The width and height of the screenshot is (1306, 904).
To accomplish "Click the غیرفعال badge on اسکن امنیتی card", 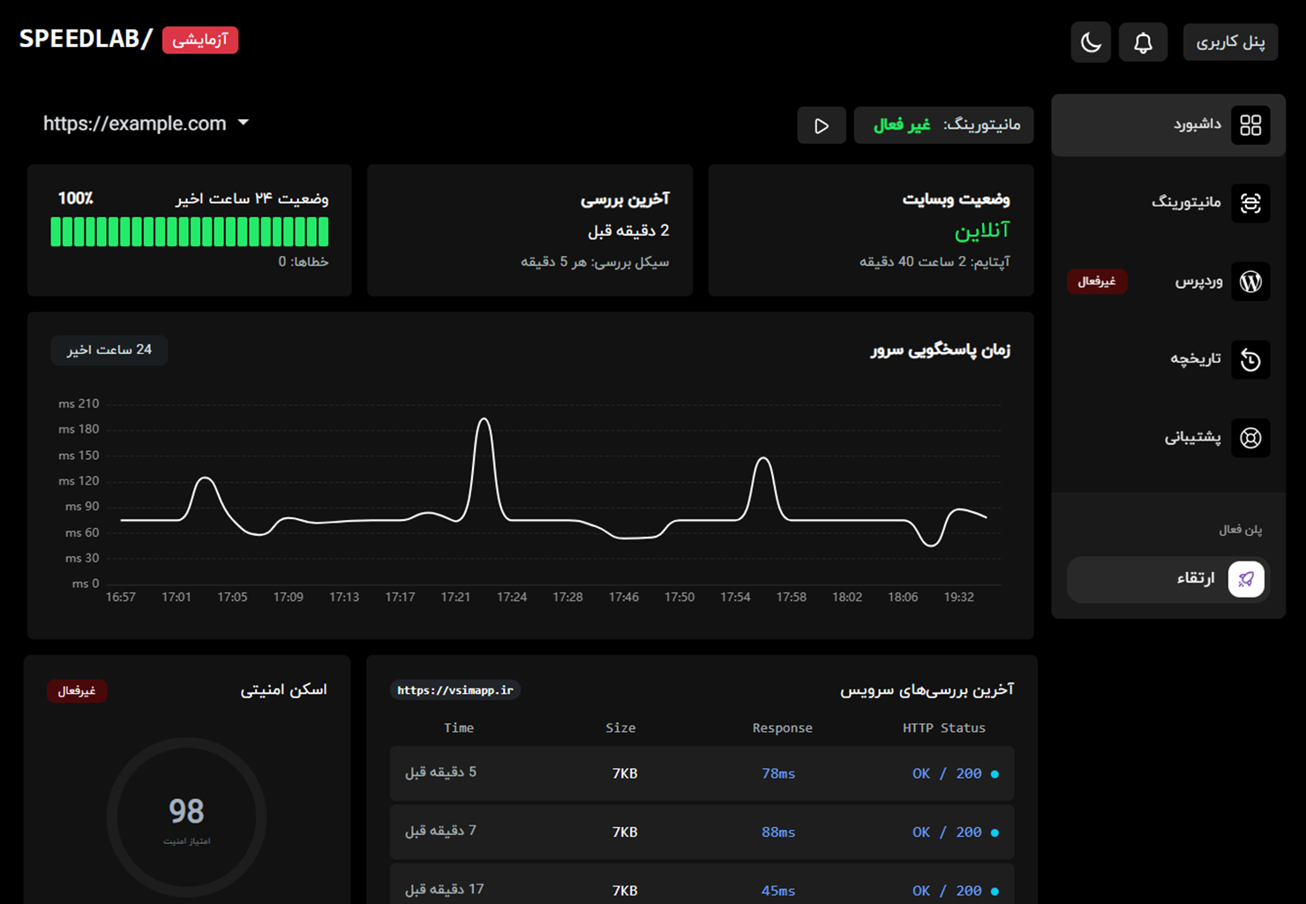I will 77,690.
